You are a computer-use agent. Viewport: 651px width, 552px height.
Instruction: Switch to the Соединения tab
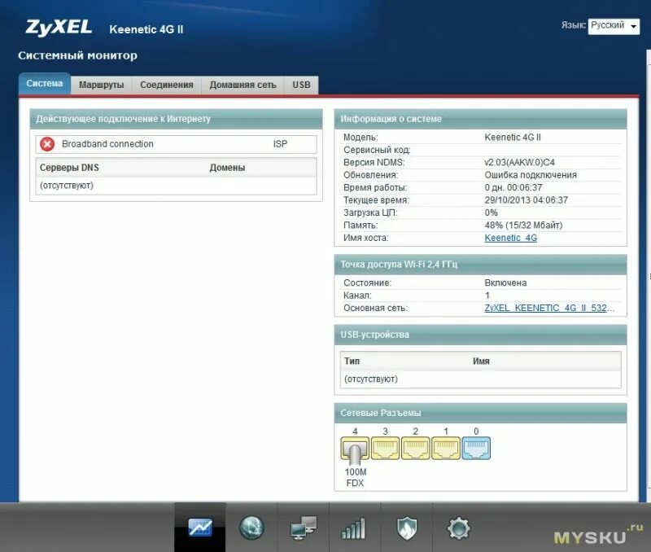pos(167,85)
